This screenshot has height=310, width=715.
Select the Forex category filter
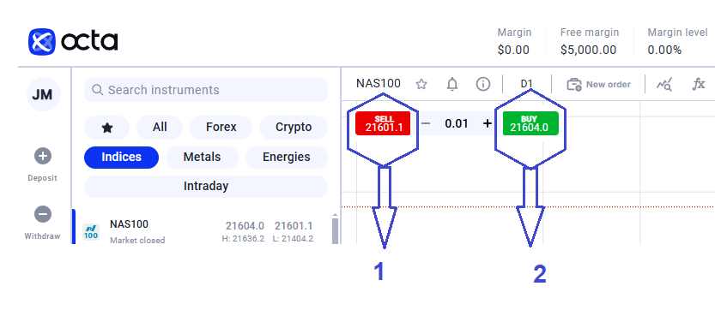[221, 128]
